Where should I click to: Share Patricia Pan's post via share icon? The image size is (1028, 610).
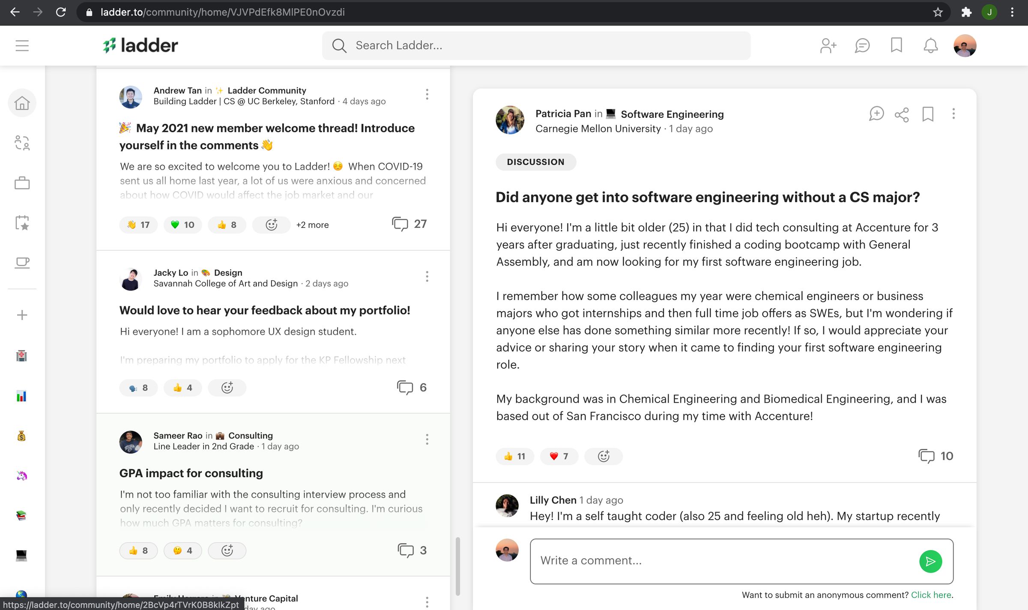(901, 114)
